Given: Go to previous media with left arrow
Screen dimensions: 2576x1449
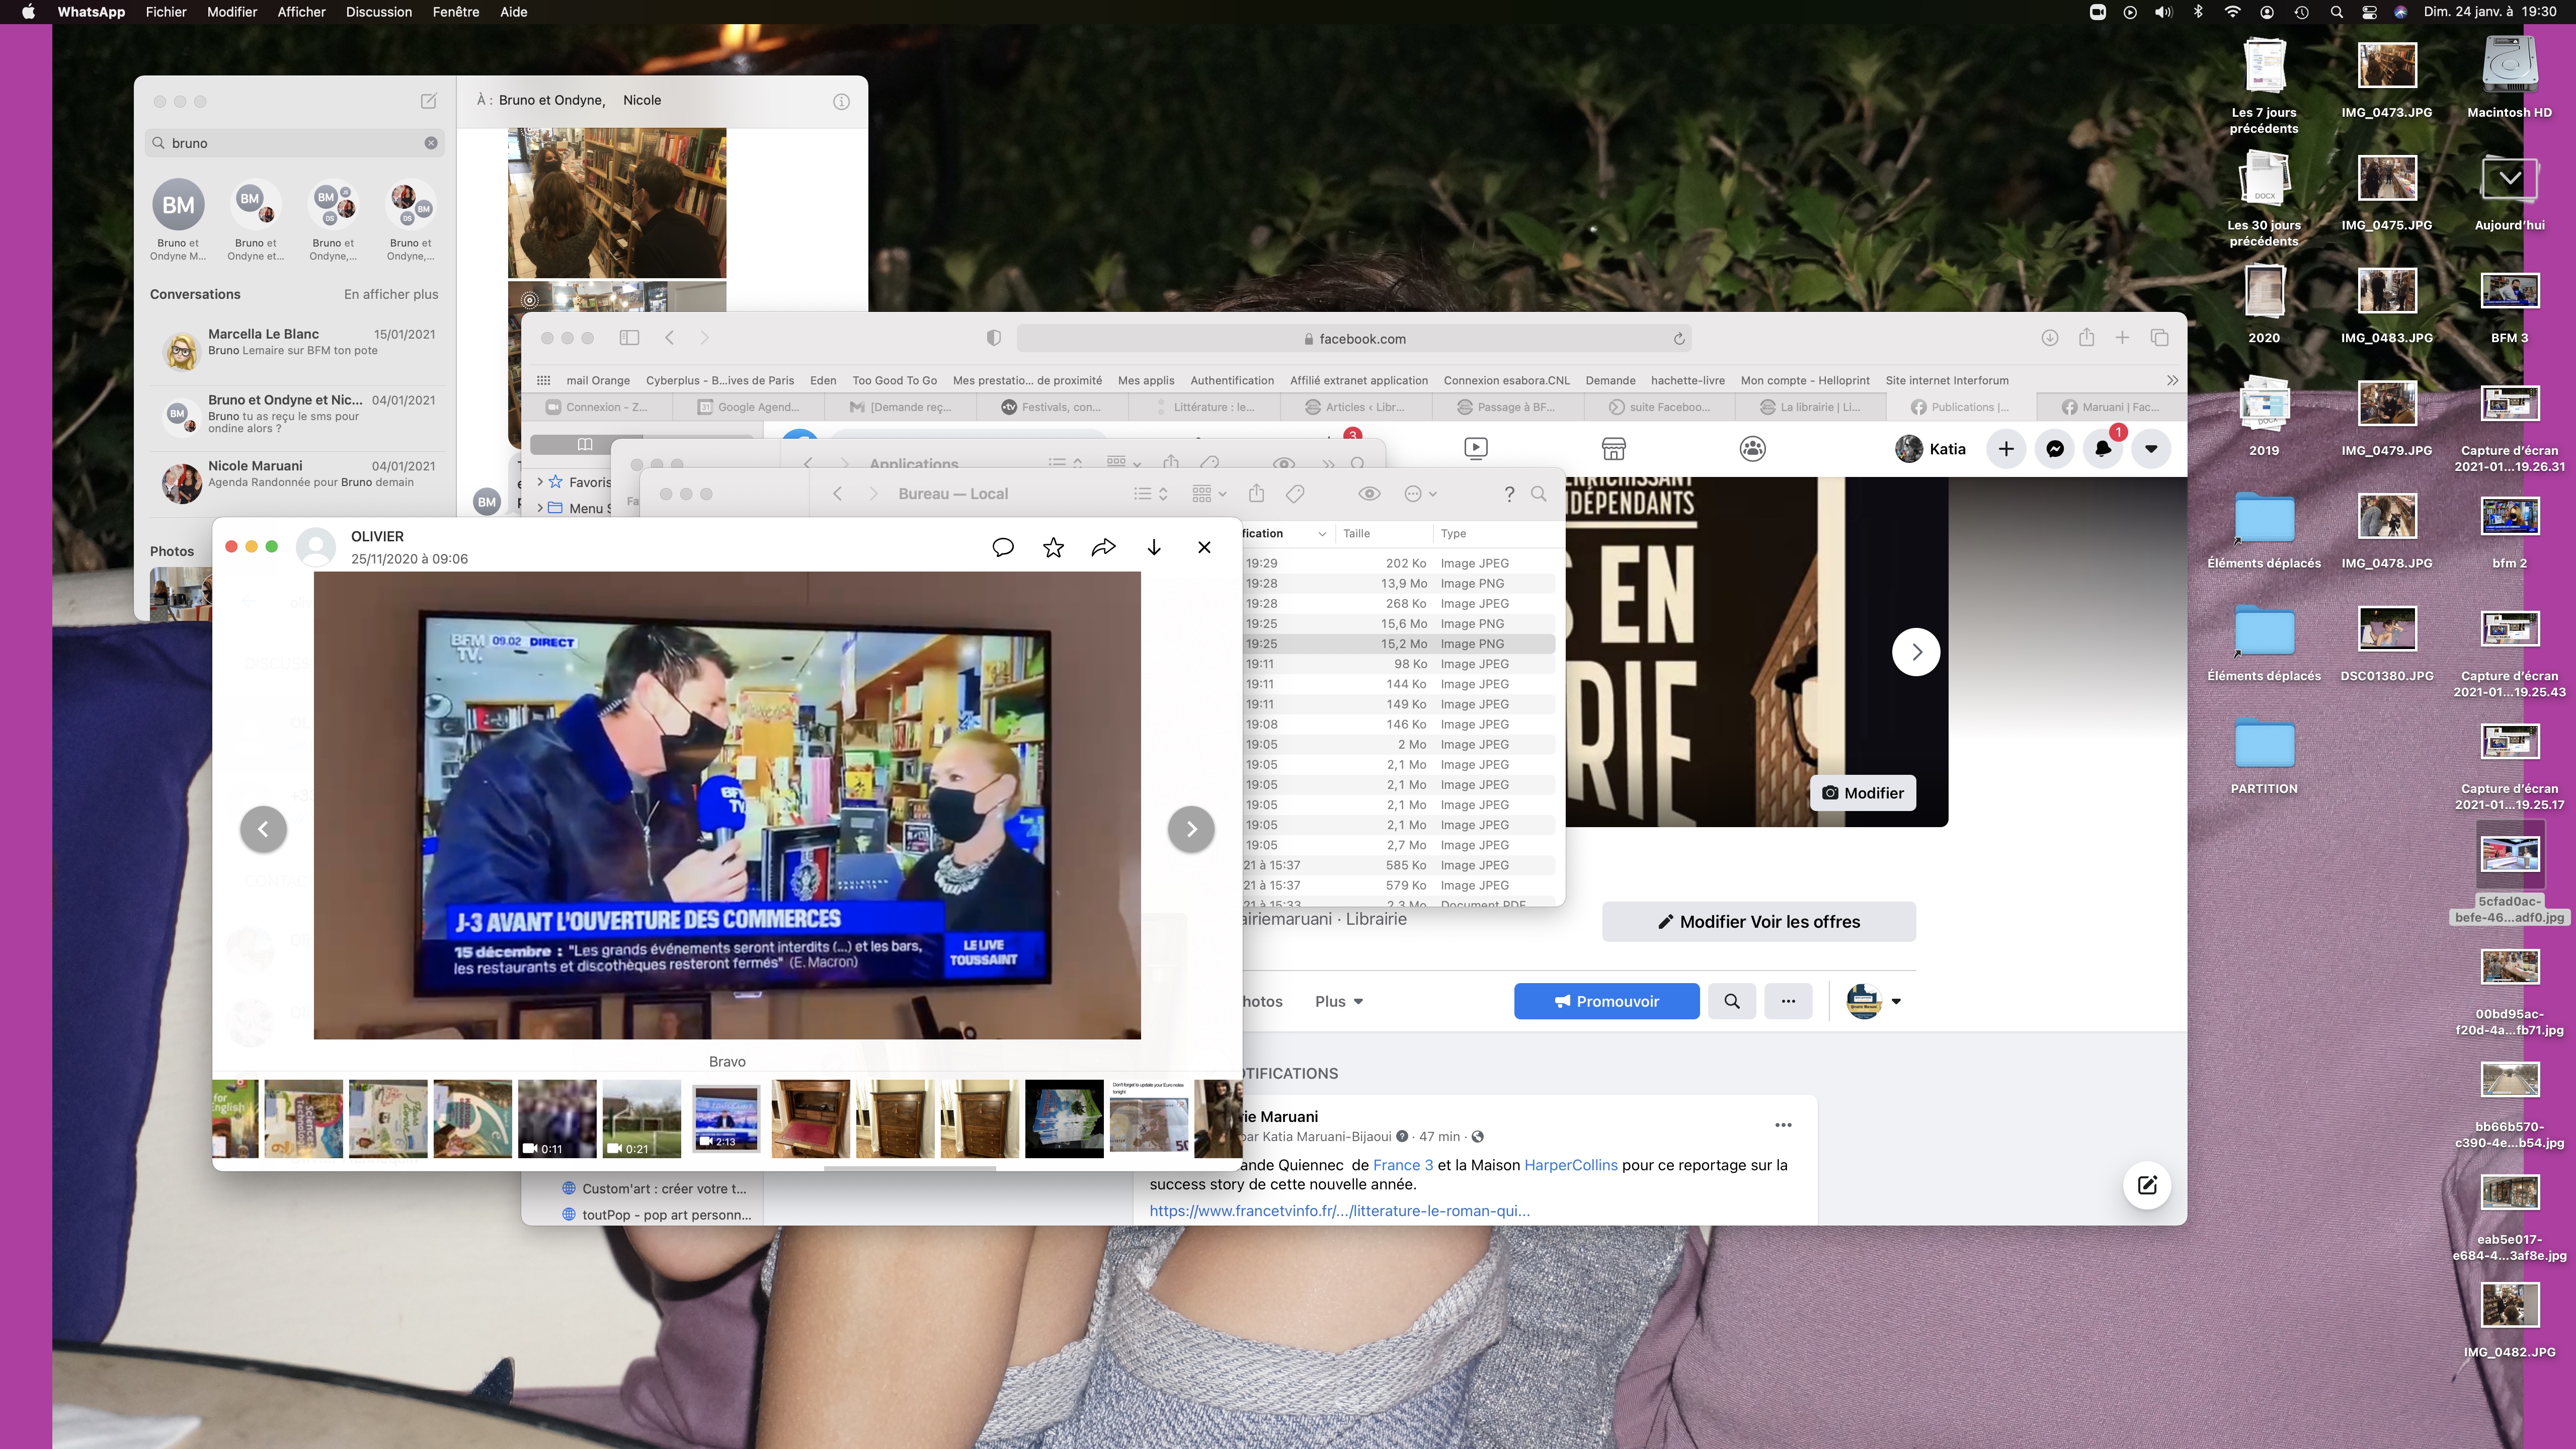Looking at the screenshot, I should (x=264, y=829).
